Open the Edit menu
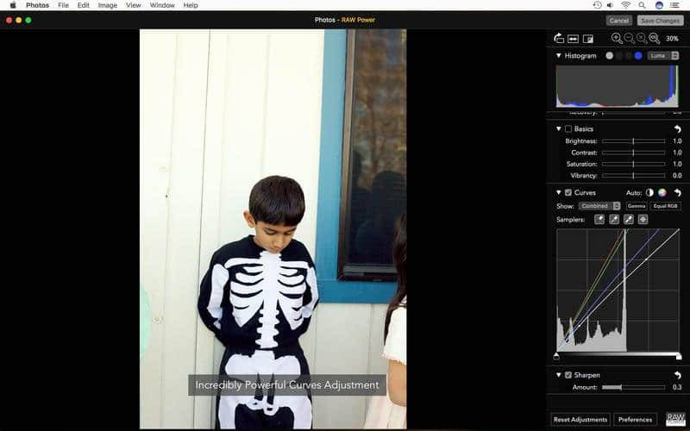 point(83,5)
